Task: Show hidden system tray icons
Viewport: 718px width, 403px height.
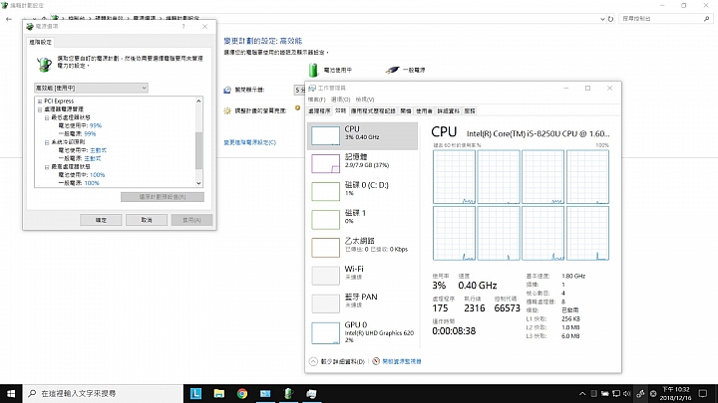Action: coord(582,393)
